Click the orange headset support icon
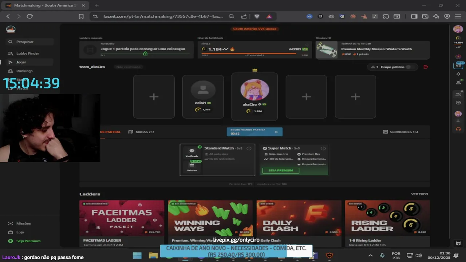Image resolution: width=466 pixels, height=262 pixels. pos(458,129)
